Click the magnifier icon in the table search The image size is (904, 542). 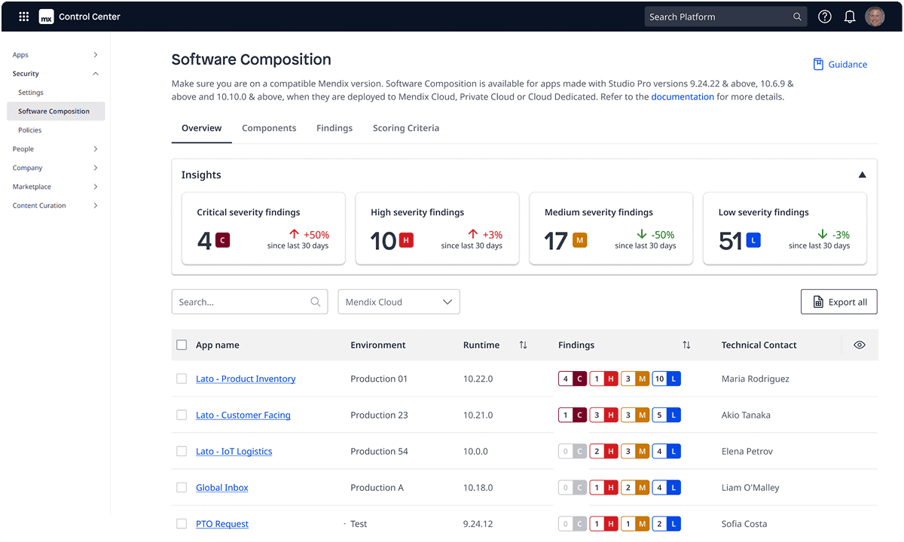coord(316,302)
